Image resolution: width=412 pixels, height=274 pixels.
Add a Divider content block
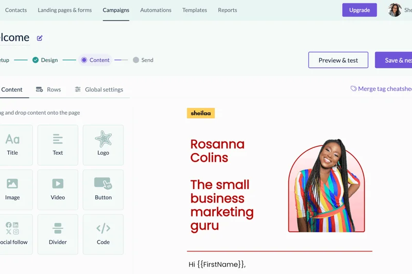(58, 234)
